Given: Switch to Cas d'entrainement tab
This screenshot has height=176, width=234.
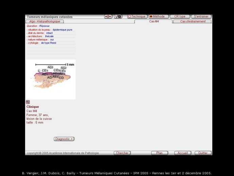Looking at the screenshot, I should [193, 21].
